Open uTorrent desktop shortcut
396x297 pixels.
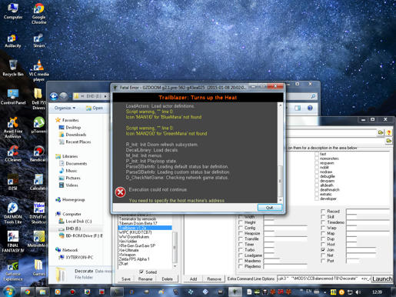(x=38, y=125)
